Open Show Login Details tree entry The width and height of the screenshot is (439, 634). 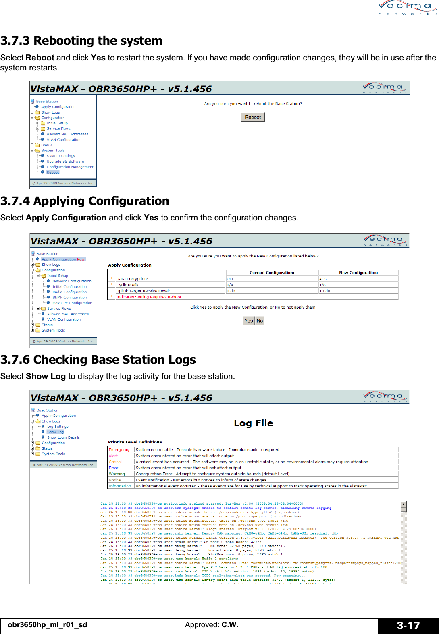coord(63,437)
